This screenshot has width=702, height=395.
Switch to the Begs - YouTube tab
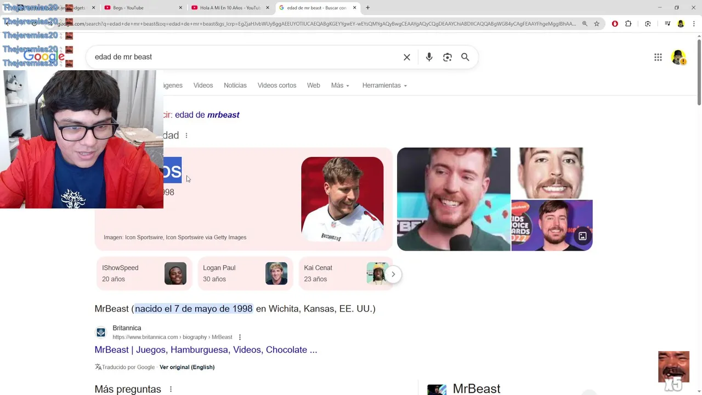(x=141, y=8)
